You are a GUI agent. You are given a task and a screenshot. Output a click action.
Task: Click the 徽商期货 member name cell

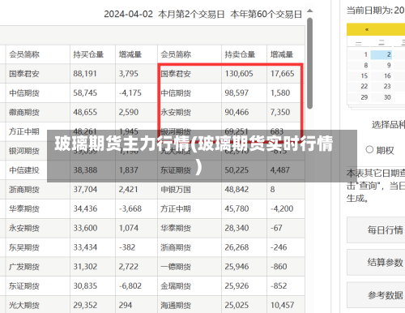(x=38, y=112)
